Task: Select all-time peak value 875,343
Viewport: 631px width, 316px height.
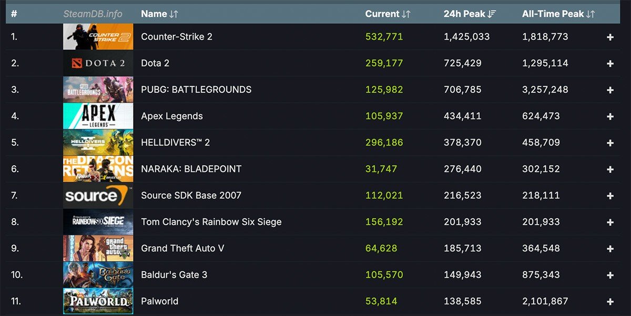Action: (x=541, y=275)
